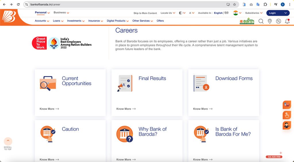Click India's Best Employers 2022 badge
This screenshot has width=294, height=162.
click(x=70, y=43)
